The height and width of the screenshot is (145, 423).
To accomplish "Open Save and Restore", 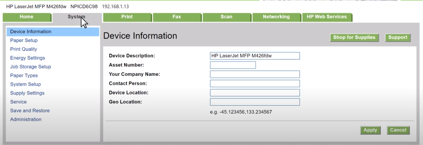I will pyautogui.click(x=30, y=111).
